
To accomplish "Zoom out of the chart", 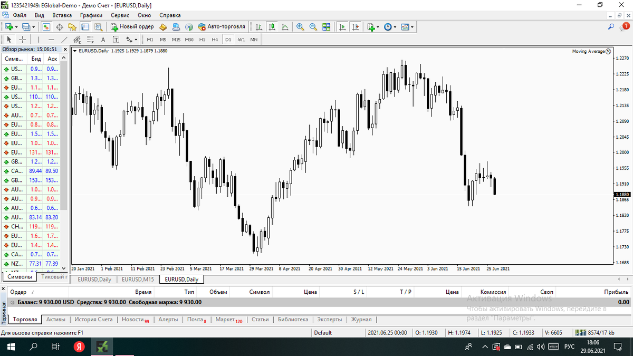I will (313, 26).
